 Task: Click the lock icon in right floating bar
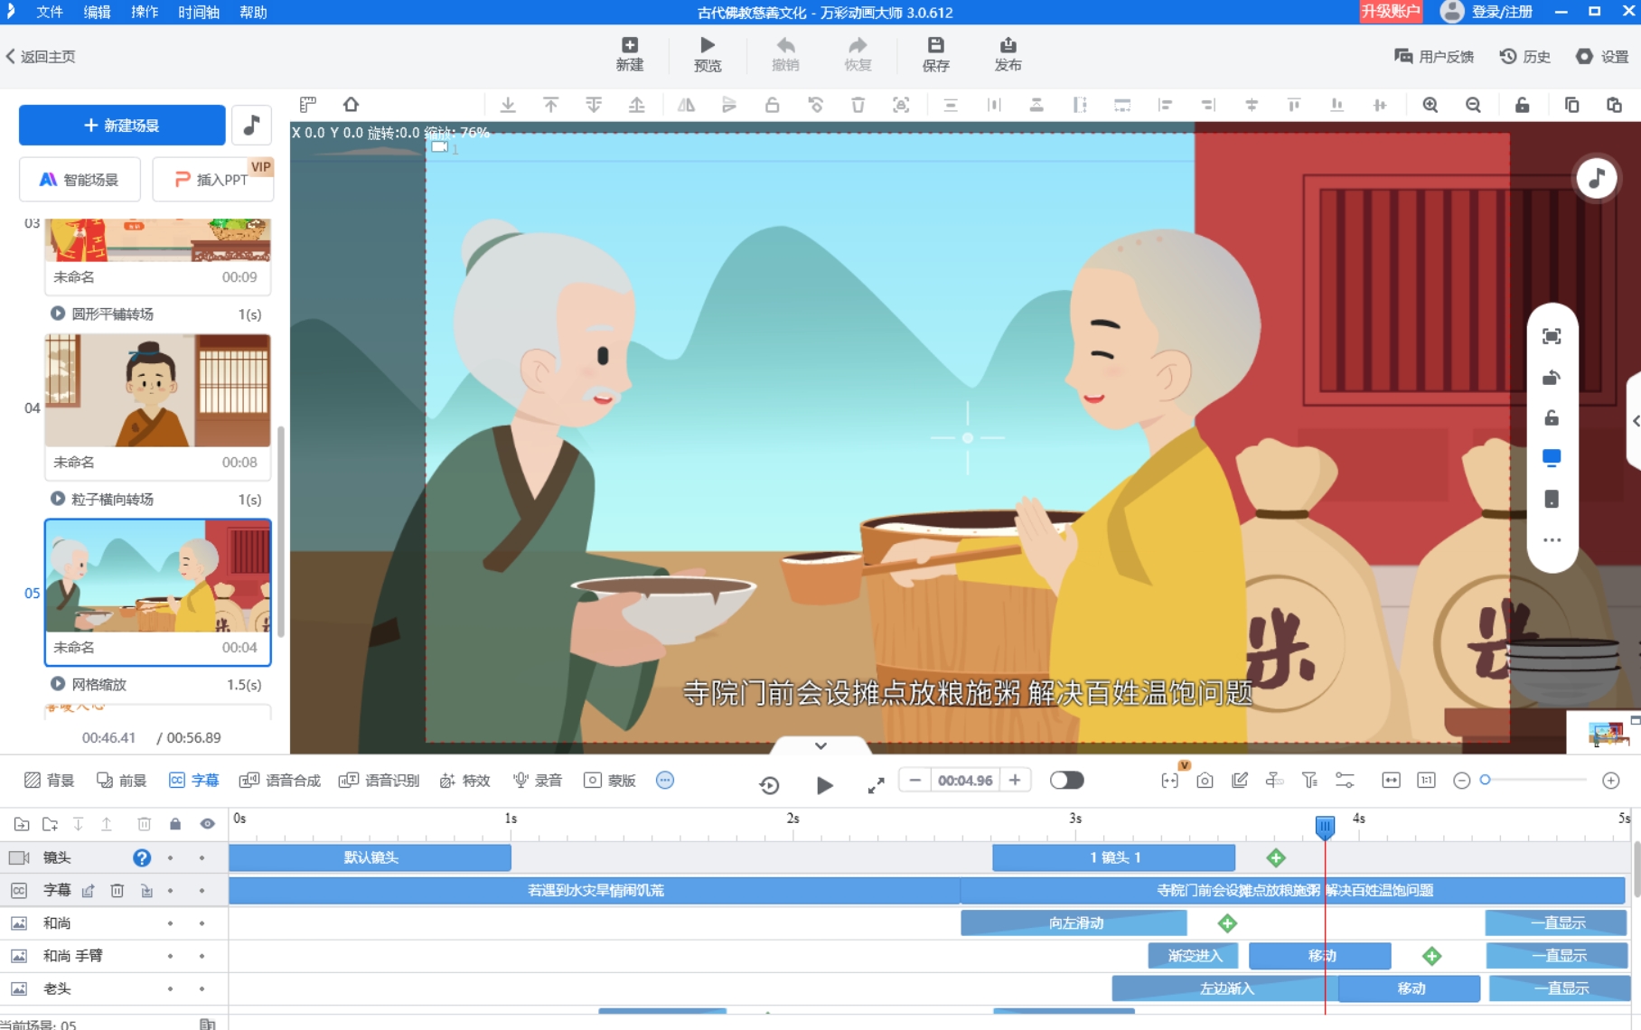(1552, 417)
